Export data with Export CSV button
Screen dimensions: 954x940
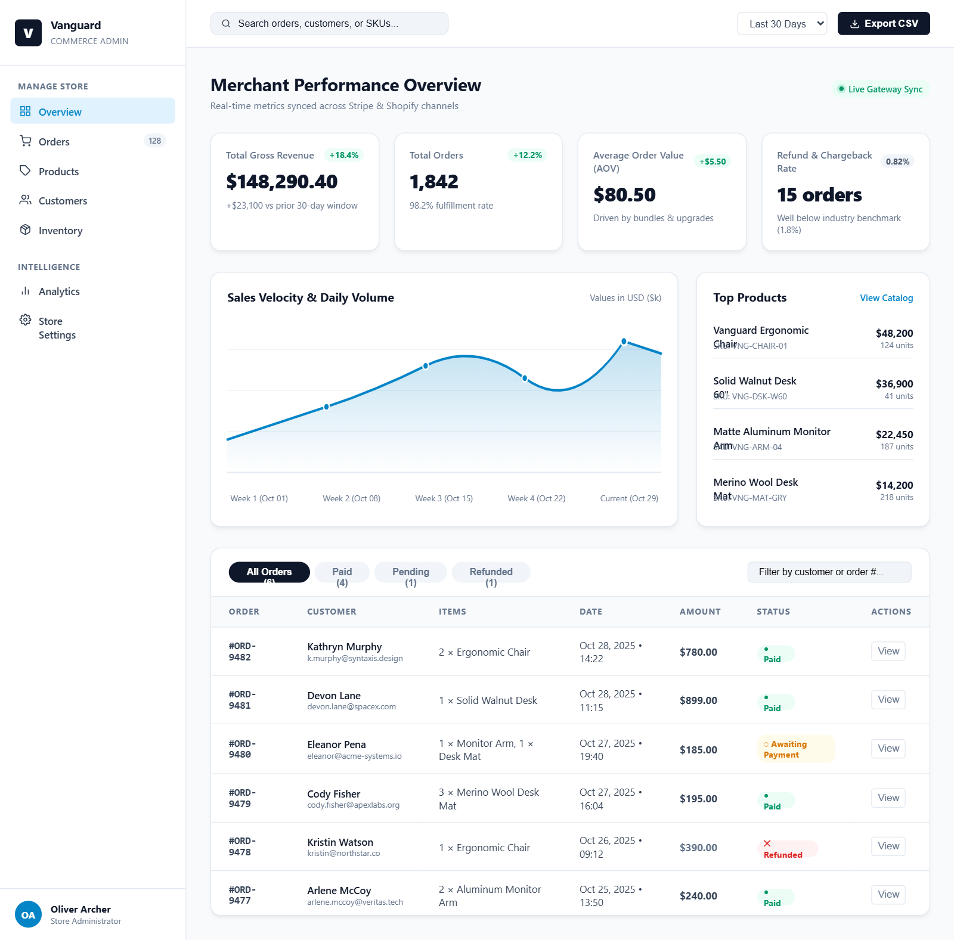(x=884, y=24)
